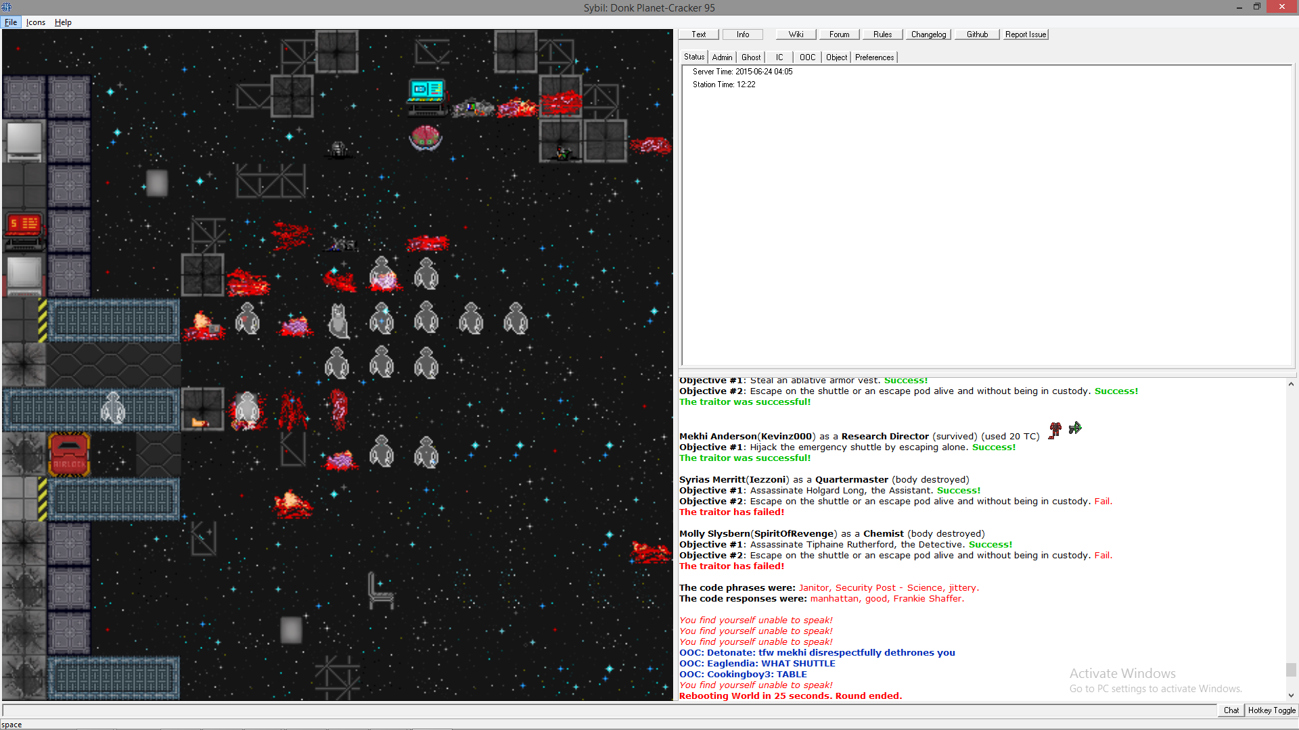Click the orange burning remains near bottom

[x=292, y=504]
